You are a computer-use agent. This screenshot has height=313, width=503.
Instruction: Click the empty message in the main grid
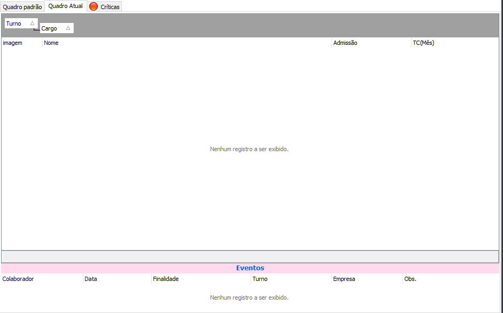(249, 149)
